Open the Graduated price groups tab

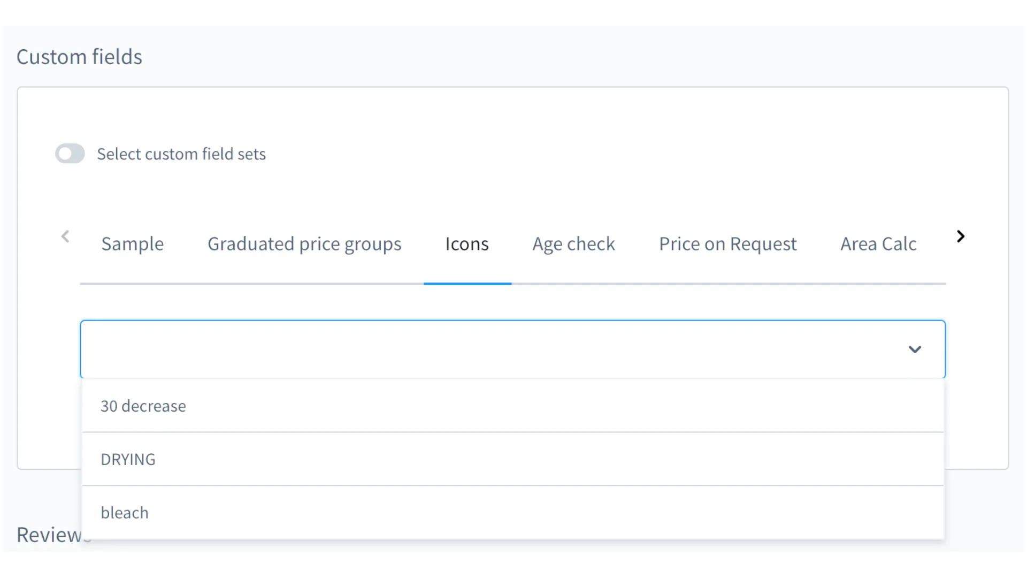pos(304,244)
